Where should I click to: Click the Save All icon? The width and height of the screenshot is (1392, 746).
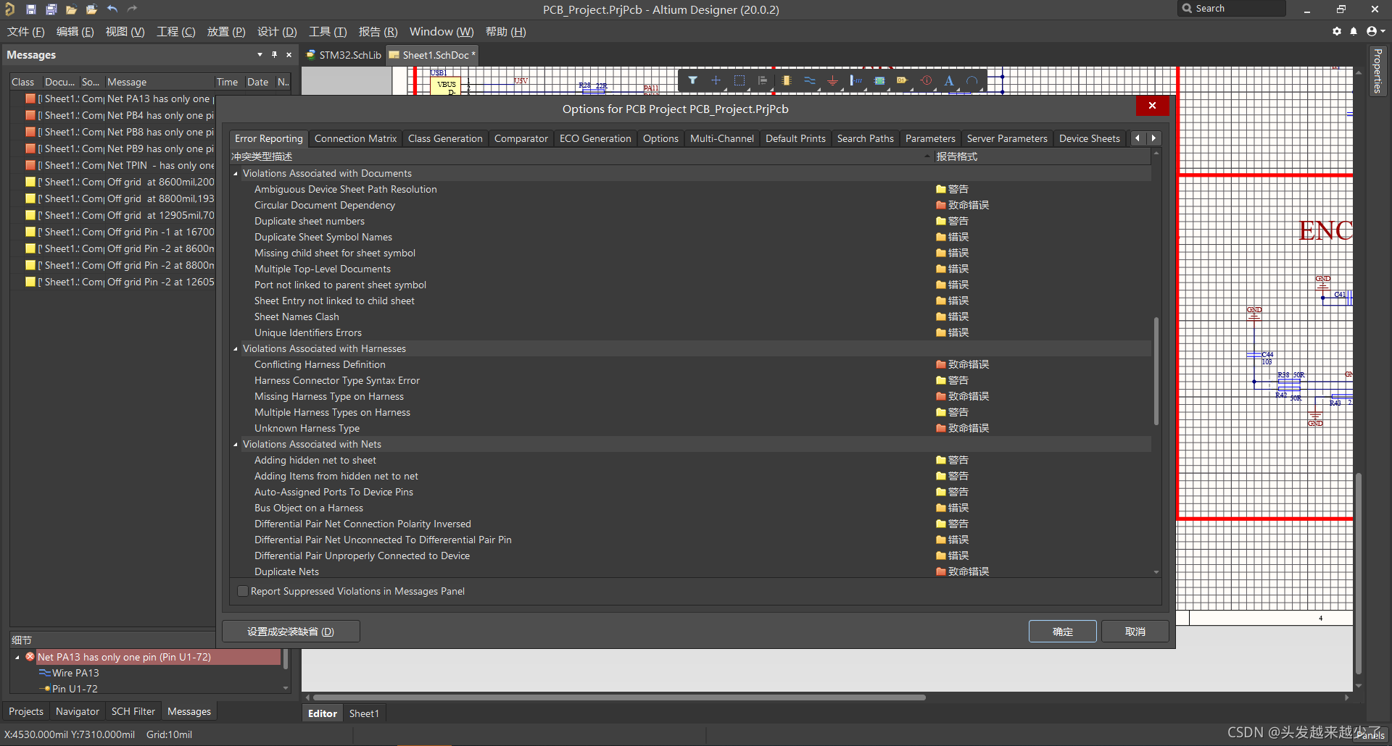click(x=51, y=9)
